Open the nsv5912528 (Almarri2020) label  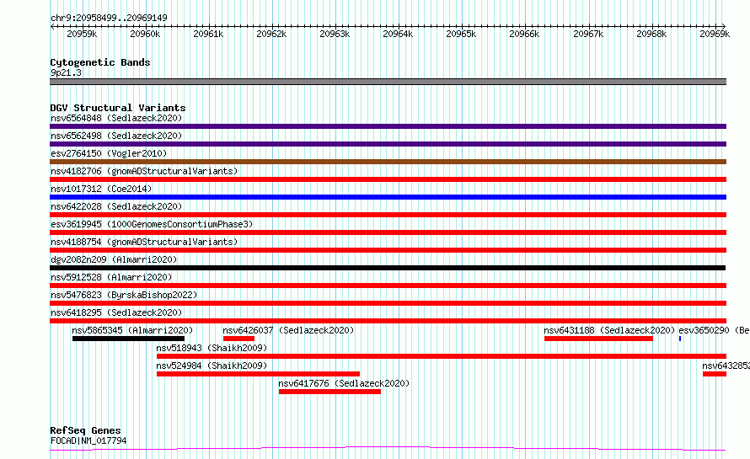[111, 277]
